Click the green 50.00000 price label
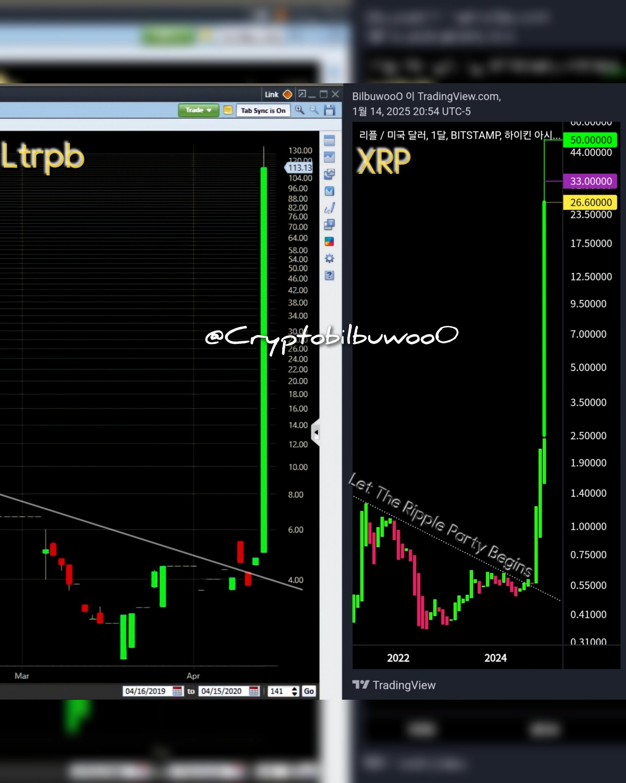The height and width of the screenshot is (783, 626). point(590,140)
